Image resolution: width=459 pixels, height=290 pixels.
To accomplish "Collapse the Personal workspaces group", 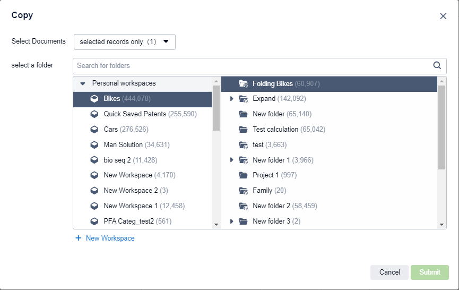I will tap(83, 83).
